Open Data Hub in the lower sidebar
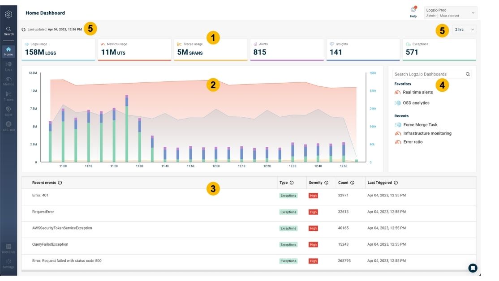The image size is (499, 281). [x=9, y=248]
